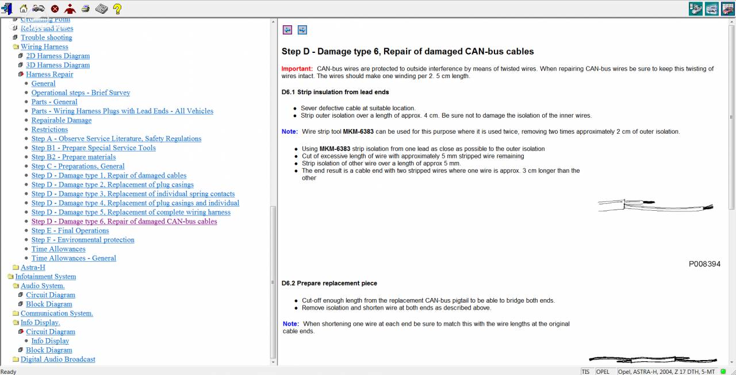Click the book icon beside Audio System Block Diagram
The width and height of the screenshot is (736, 375).
tap(21, 304)
